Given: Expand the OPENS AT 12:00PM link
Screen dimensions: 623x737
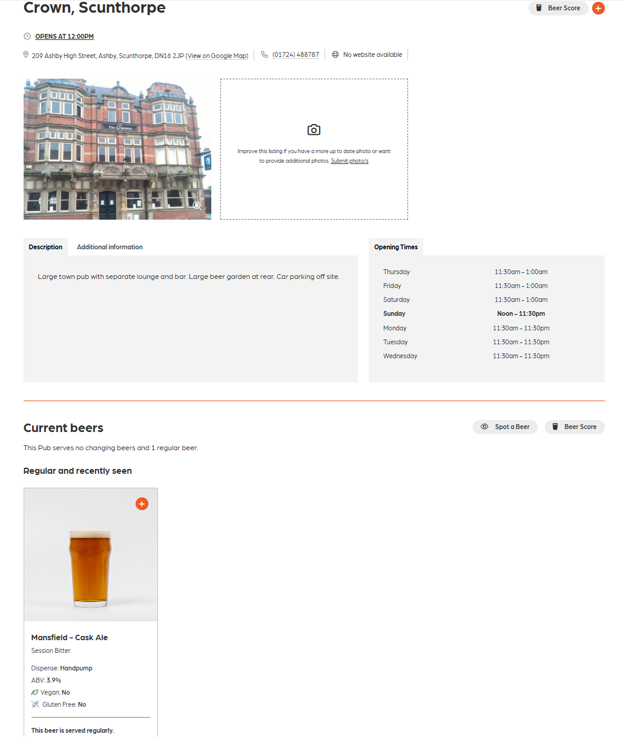Looking at the screenshot, I should click(x=64, y=36).
